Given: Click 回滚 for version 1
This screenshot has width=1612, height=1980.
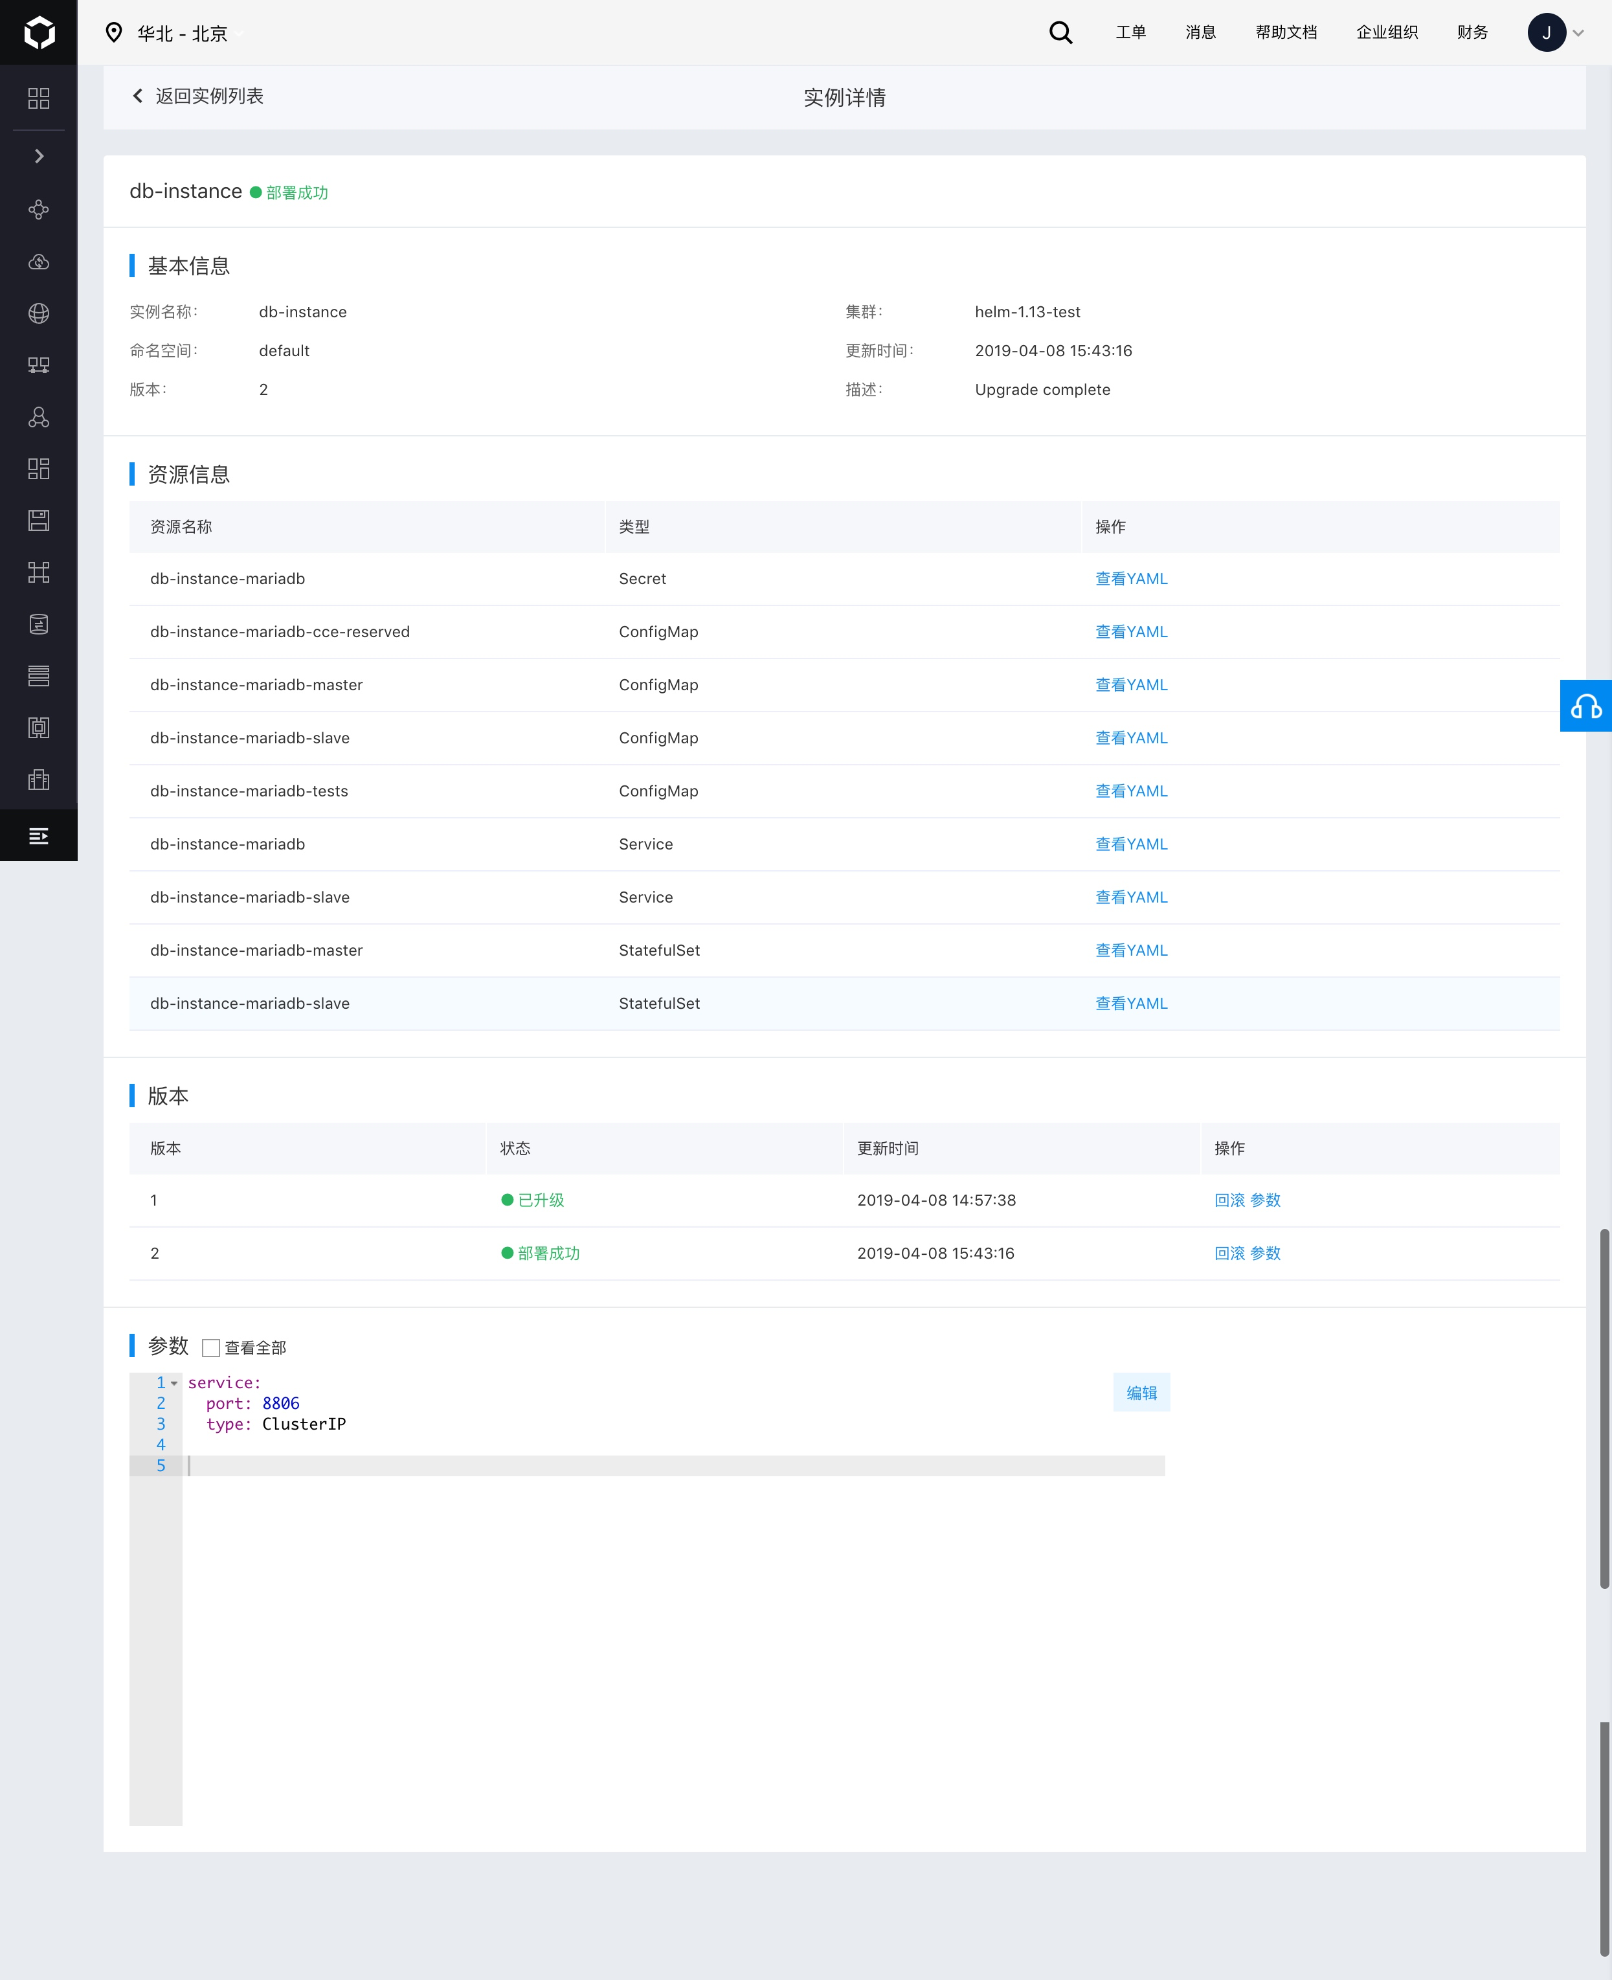Looking at the screenshot, I should pyautogui.click(x=1229, y=1200).
